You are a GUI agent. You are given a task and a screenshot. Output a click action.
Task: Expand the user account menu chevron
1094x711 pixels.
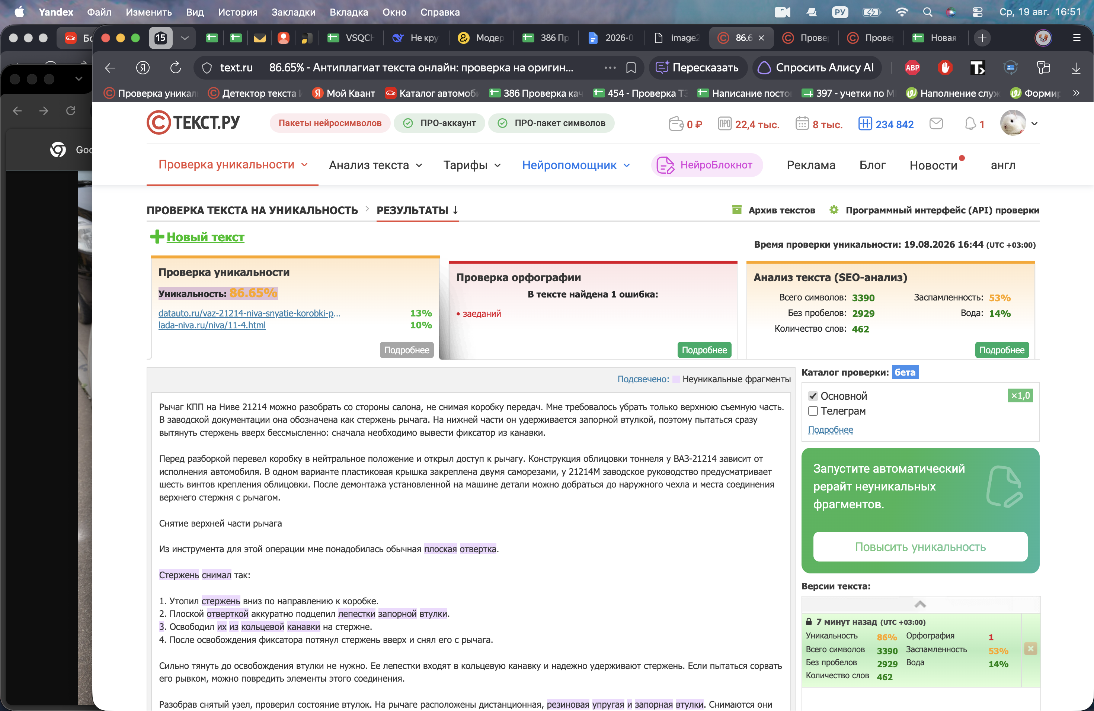pos(1034,123)
